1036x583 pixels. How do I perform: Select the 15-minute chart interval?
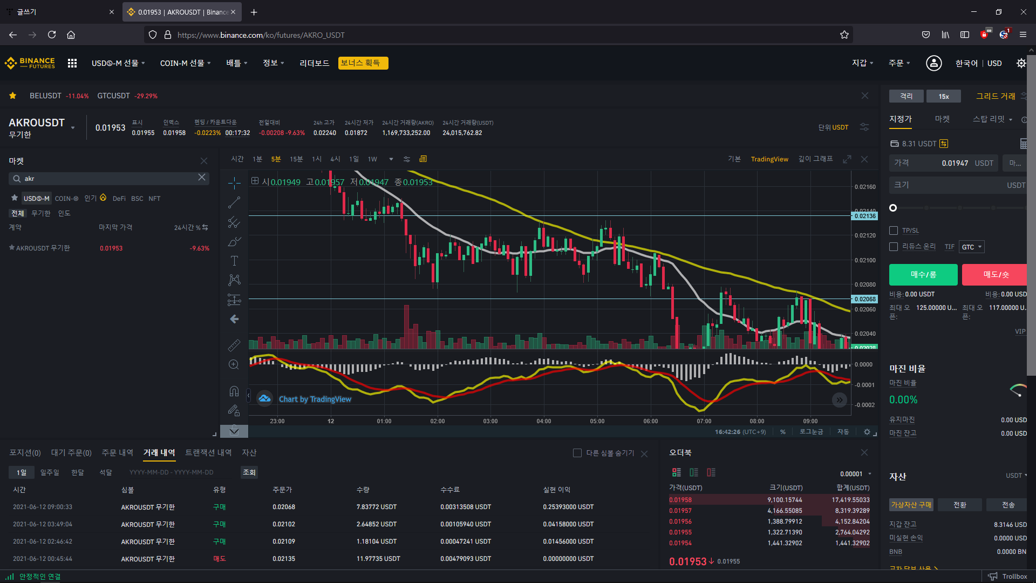pyautogui.click(x=296, y=159)
